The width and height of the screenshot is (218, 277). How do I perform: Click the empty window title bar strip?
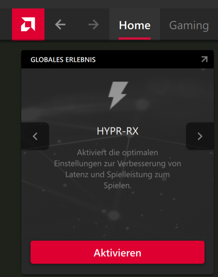pyautogui.click(x=109, y=4)
